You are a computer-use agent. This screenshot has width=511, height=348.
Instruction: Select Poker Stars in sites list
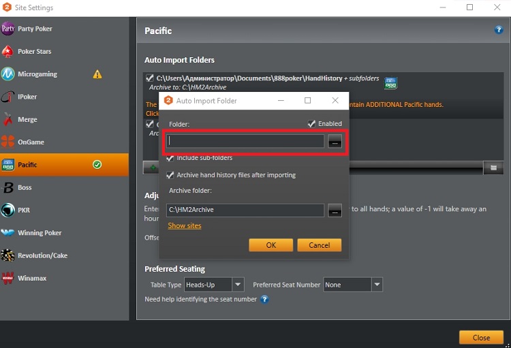pos(64,52)
